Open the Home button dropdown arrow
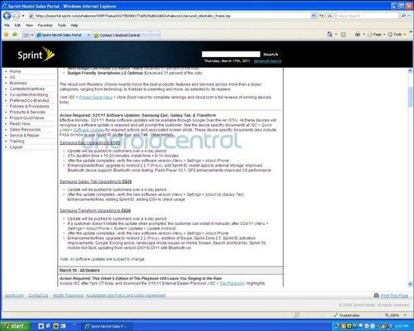Image resolution: width=414 pixels, height=331 pixels. [x=336, y=35]
